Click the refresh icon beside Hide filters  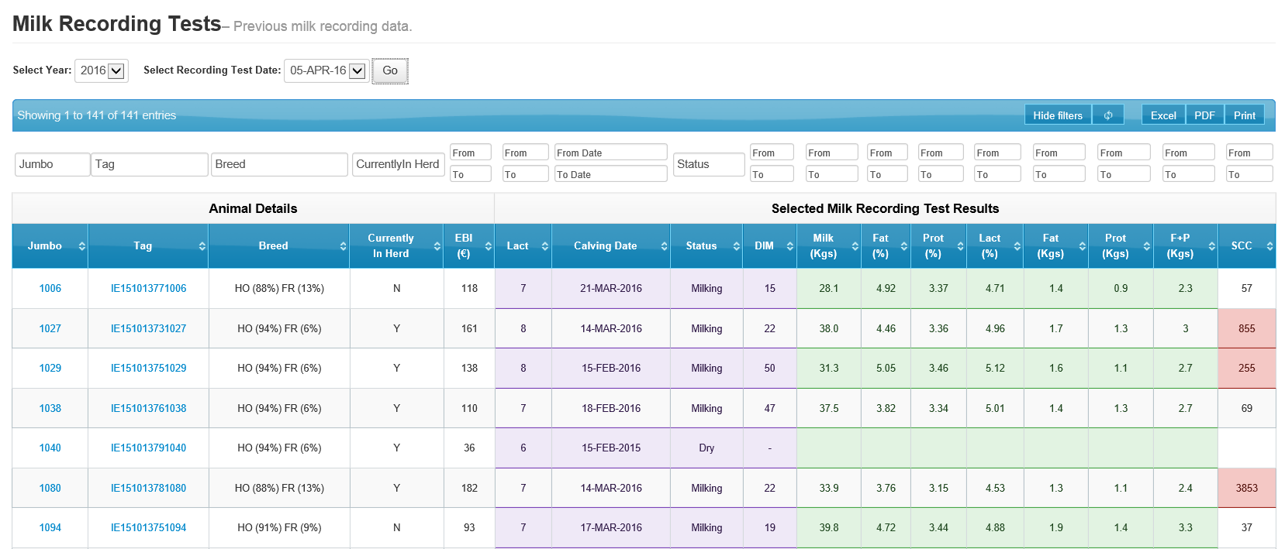tap(1108, 115)
